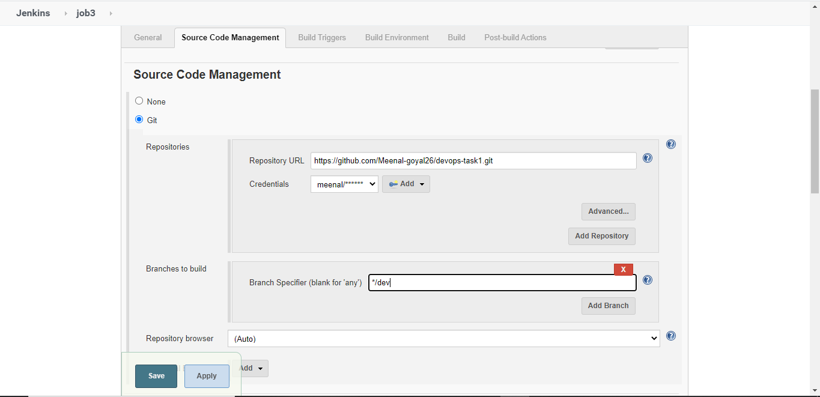Click the Add Repository button
The image size is (820, 397).
pos(601,235)
